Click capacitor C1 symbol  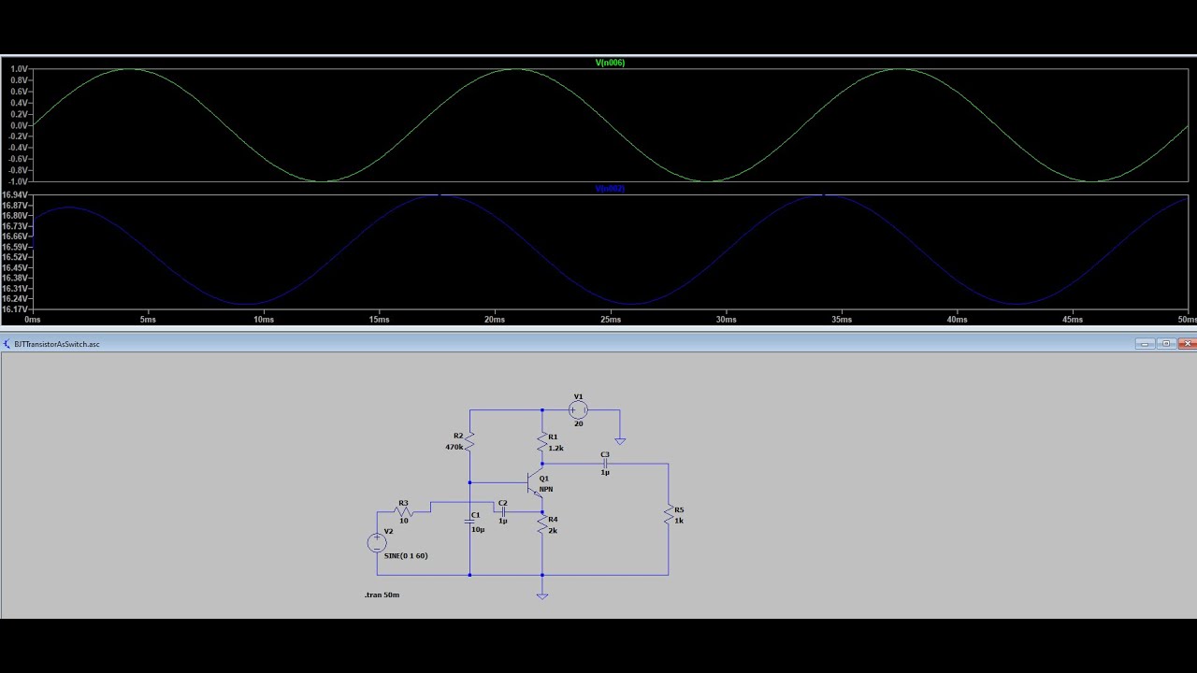(x=470, y=522)
